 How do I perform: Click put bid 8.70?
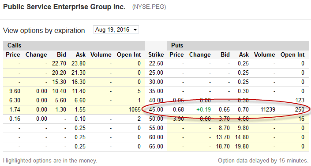click(224, 128)
